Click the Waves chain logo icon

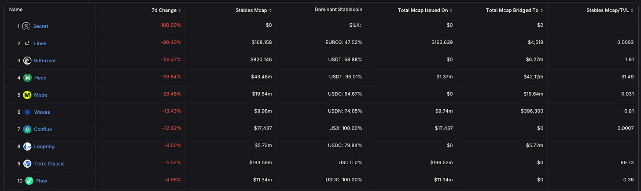tap(27, 112)
